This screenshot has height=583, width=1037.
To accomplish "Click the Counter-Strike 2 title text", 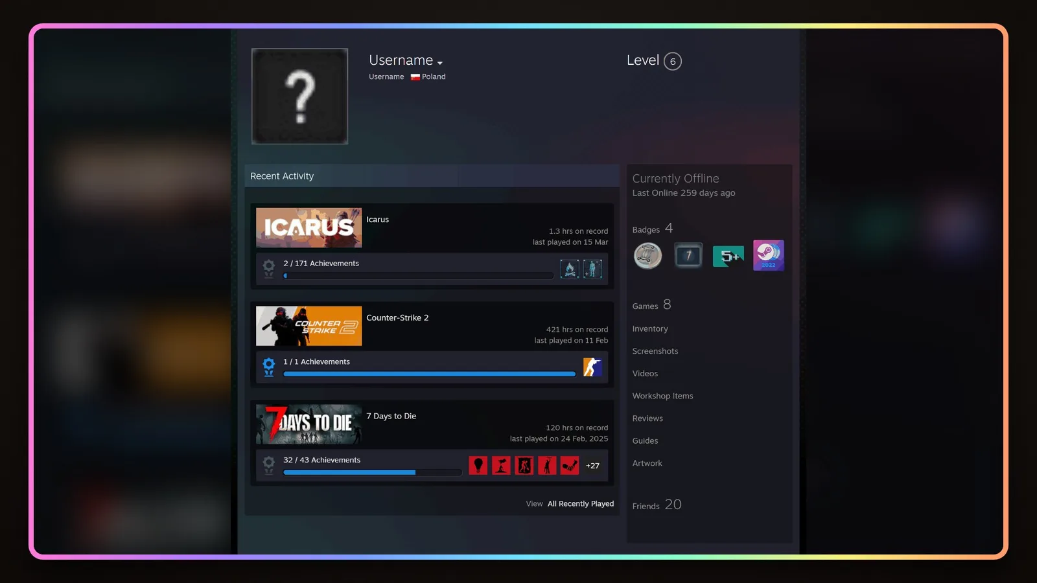I will tap(397, 318).
